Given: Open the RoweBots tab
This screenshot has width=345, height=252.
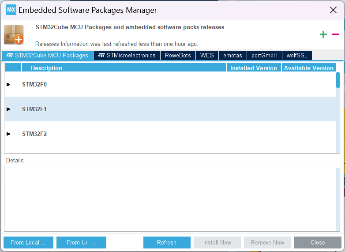Looking at the screenshot, I should point(178,55).
